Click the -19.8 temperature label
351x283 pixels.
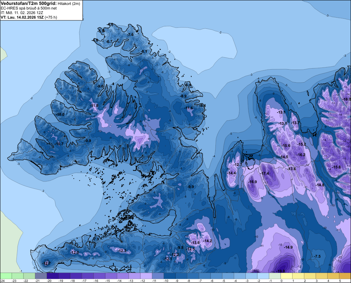[x=281, y=271]
